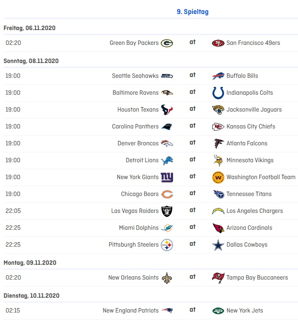Screen dimensions: 298x322
Task: Click the Pittsburgh Steelers logo
Action: point(167,245)
